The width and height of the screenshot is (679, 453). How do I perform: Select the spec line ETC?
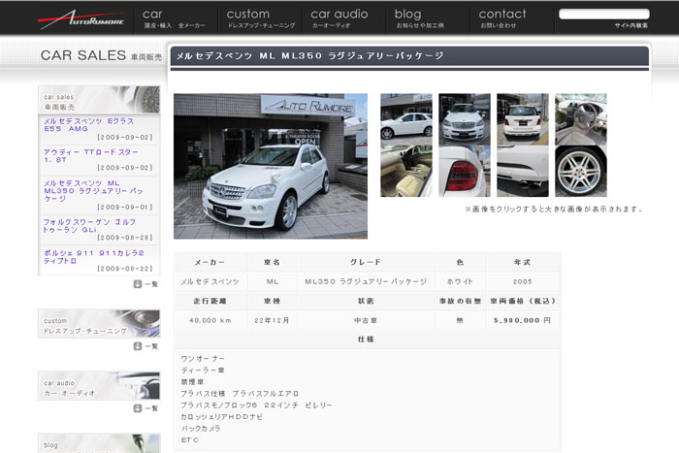point(190,440)
